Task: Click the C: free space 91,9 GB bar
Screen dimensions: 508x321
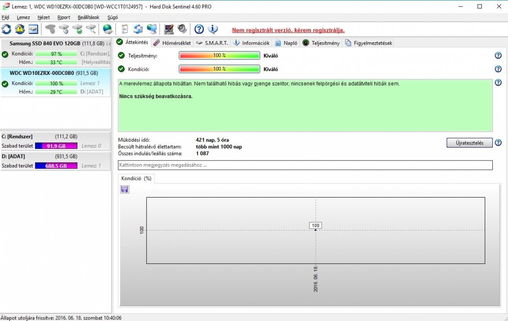Action: click(56, 146)
